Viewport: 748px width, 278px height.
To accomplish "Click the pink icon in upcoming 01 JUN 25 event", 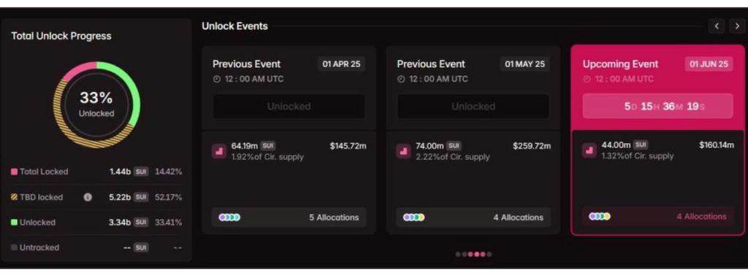I will coord(589,150).
